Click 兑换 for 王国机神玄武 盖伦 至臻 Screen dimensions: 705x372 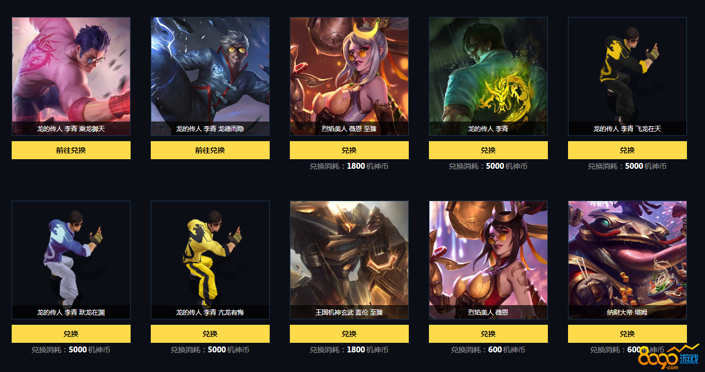click(x=349, y=334)
